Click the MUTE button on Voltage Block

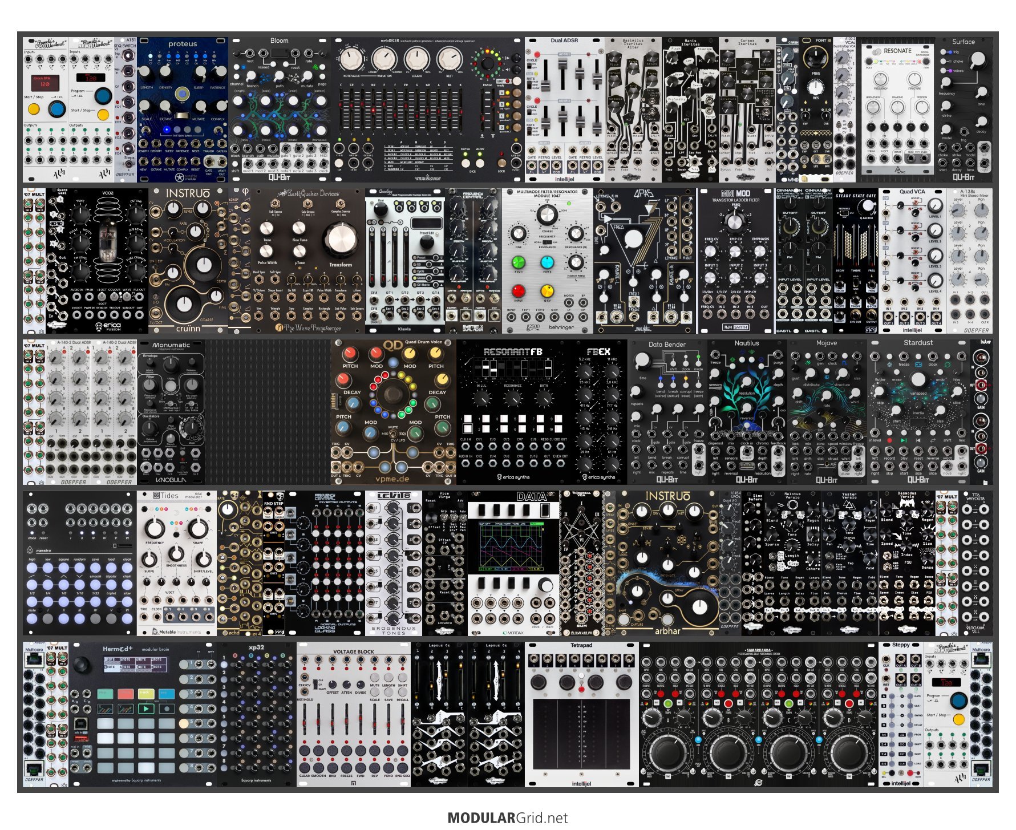click(374, 677)
